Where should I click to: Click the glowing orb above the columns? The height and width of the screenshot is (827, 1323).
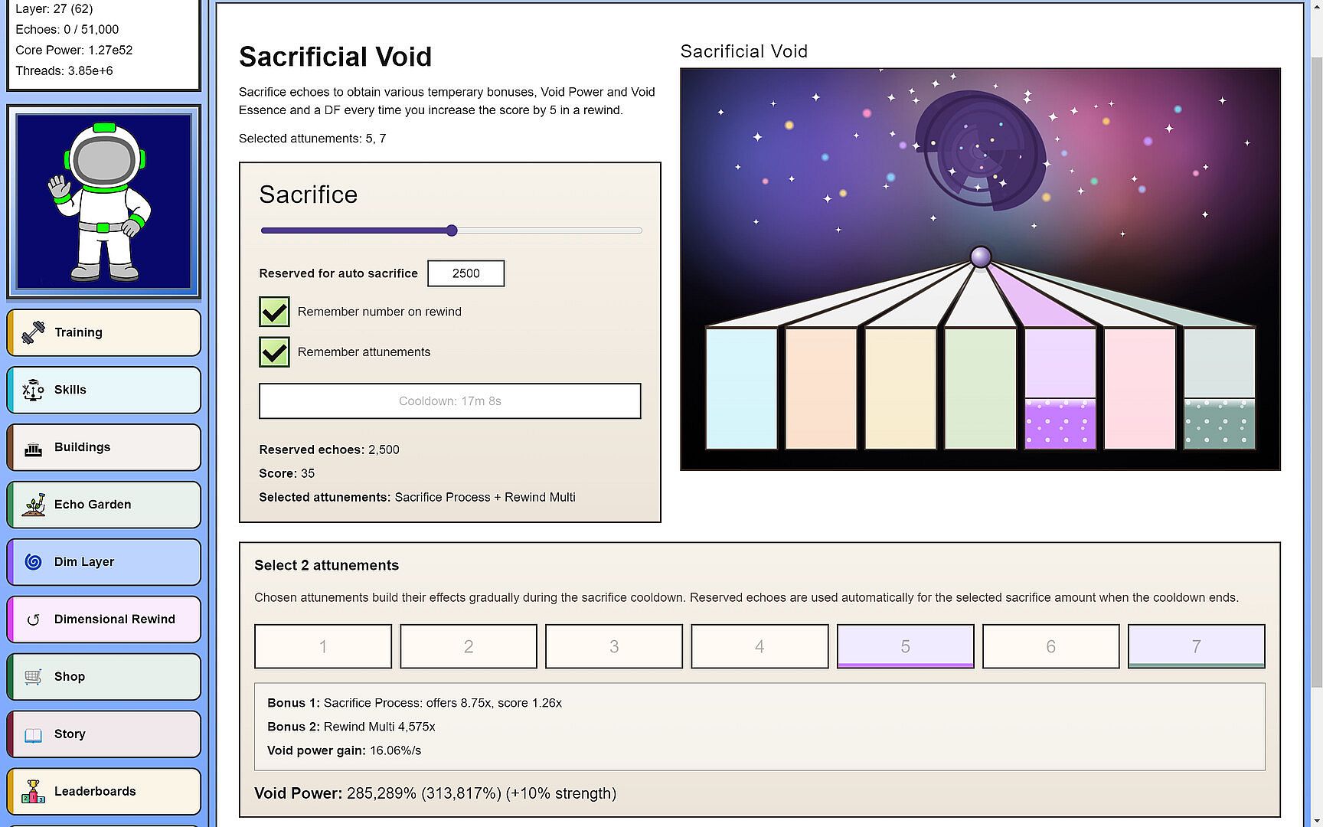pyautogui.click(x=981, y=257)
